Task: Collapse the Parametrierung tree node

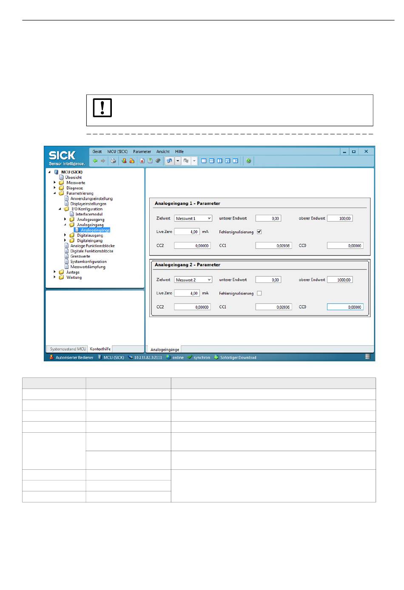Action: click(x=55, y=193)
